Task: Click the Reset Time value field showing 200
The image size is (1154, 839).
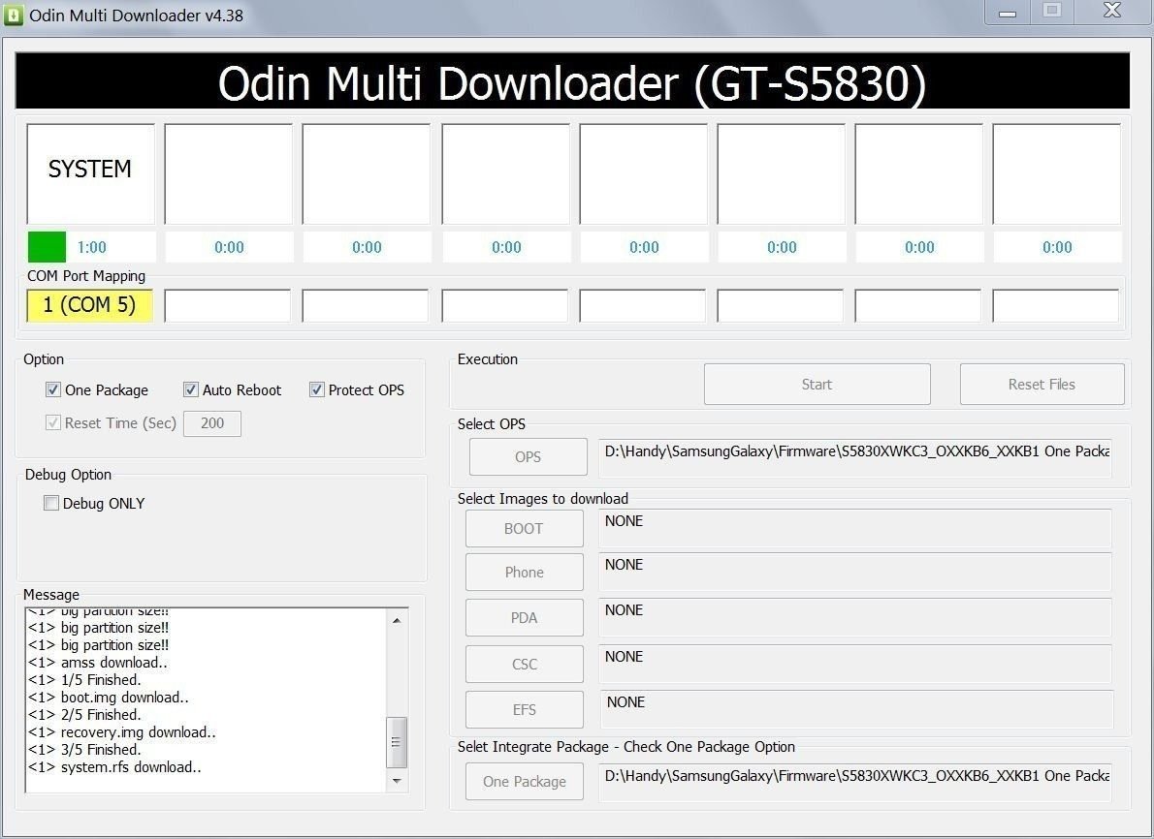Action: point(212,423)
